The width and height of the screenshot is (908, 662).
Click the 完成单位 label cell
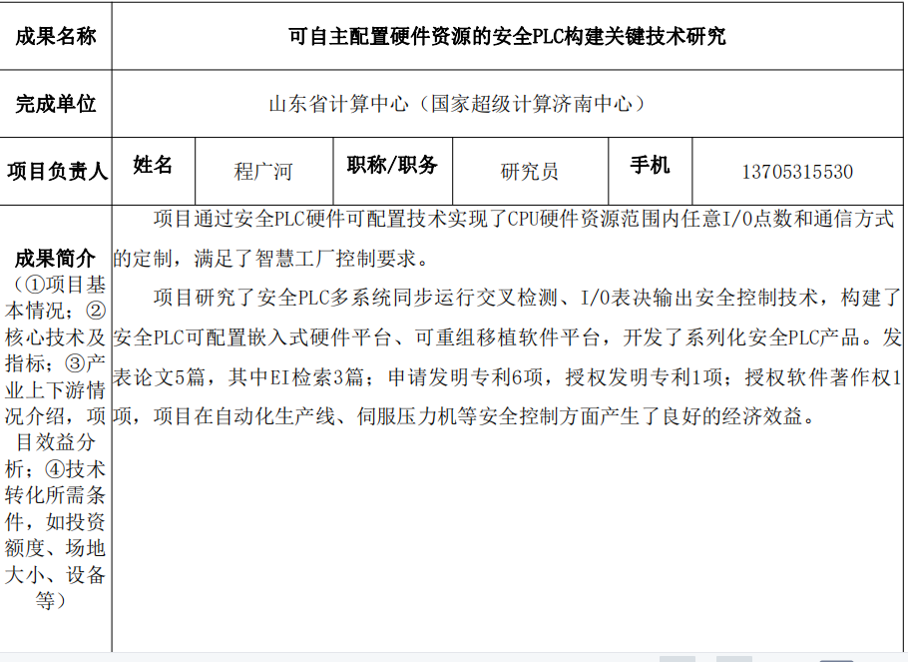click(x=56, y=104)
